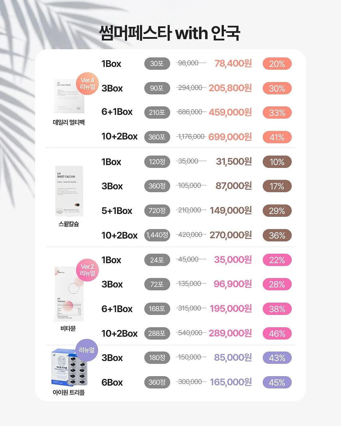
Task: Click the 데일리 멀티팩 product image
Action: point(69,96)
